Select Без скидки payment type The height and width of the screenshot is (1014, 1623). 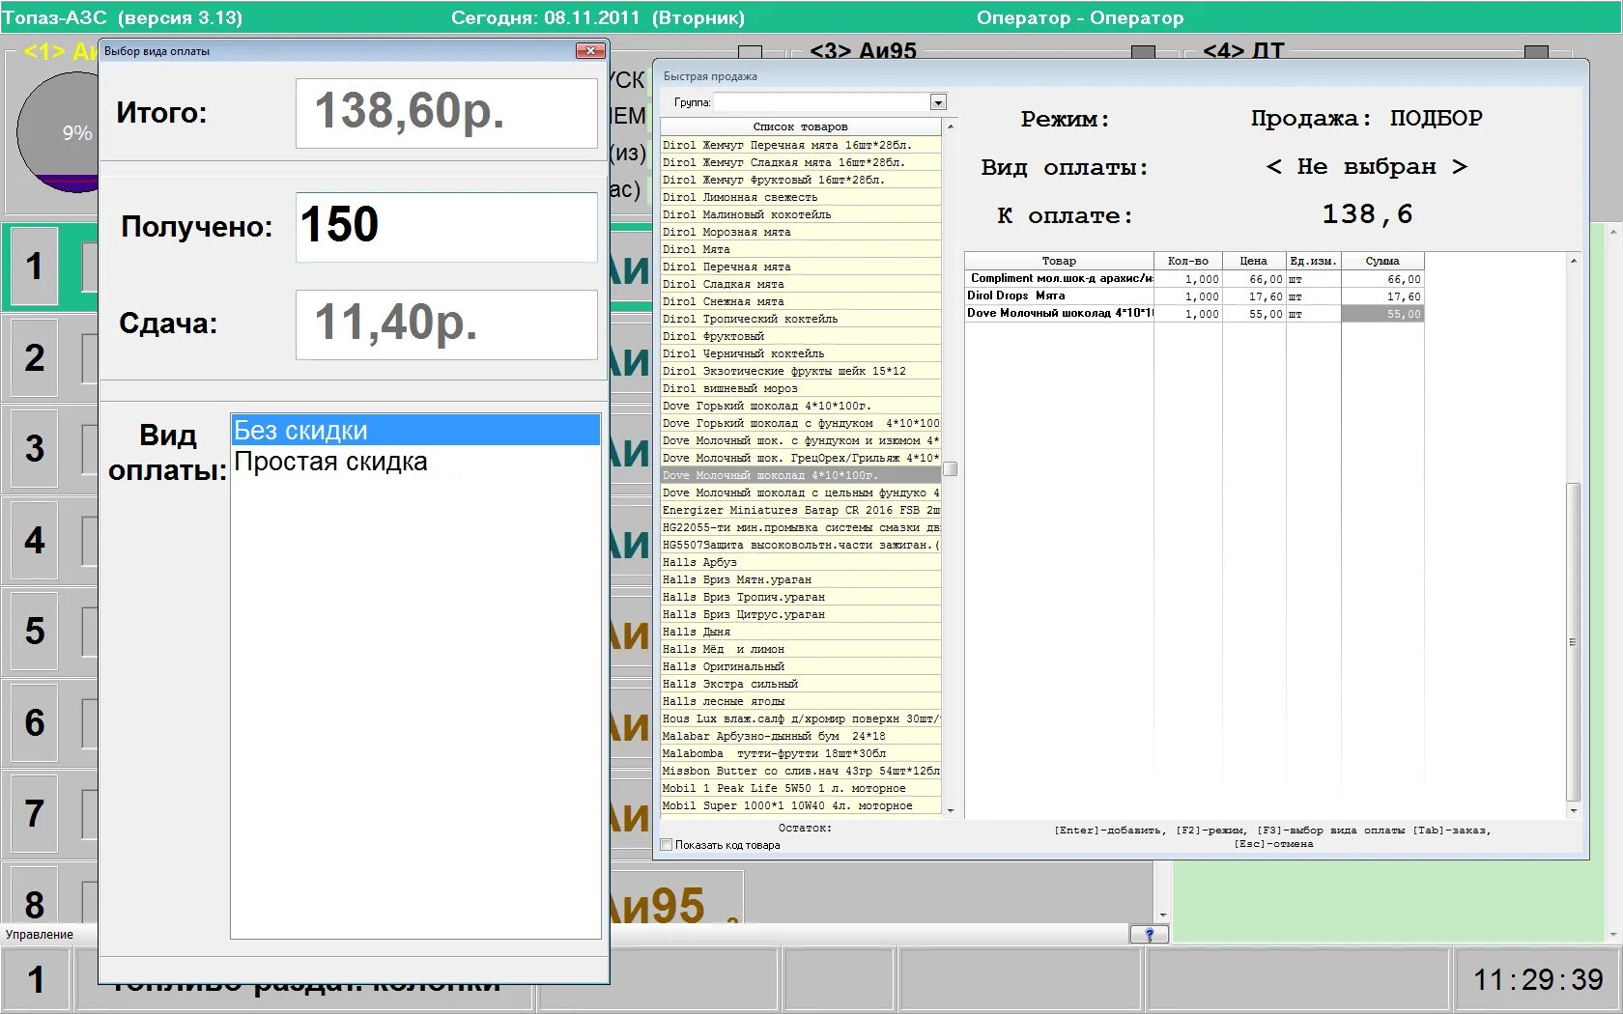click(415, 430)
